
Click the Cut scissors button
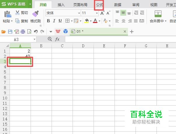point(22,13)
